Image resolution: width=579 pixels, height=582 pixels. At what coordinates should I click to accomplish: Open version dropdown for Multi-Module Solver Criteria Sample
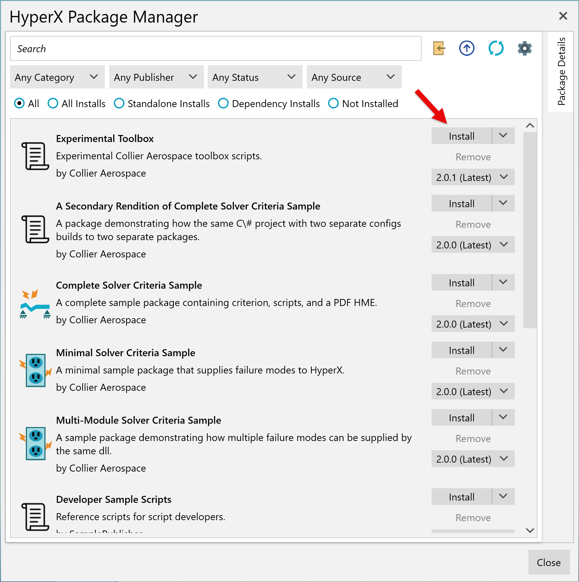[x=473, y=459]
